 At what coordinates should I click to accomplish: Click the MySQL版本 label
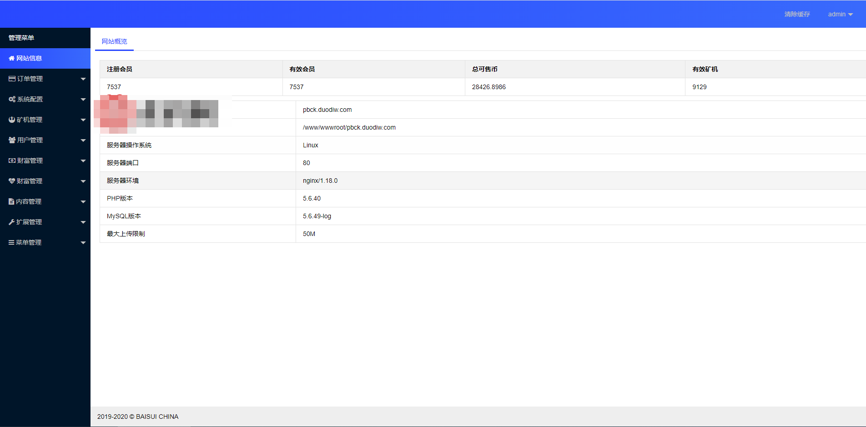tap(124, 216)
